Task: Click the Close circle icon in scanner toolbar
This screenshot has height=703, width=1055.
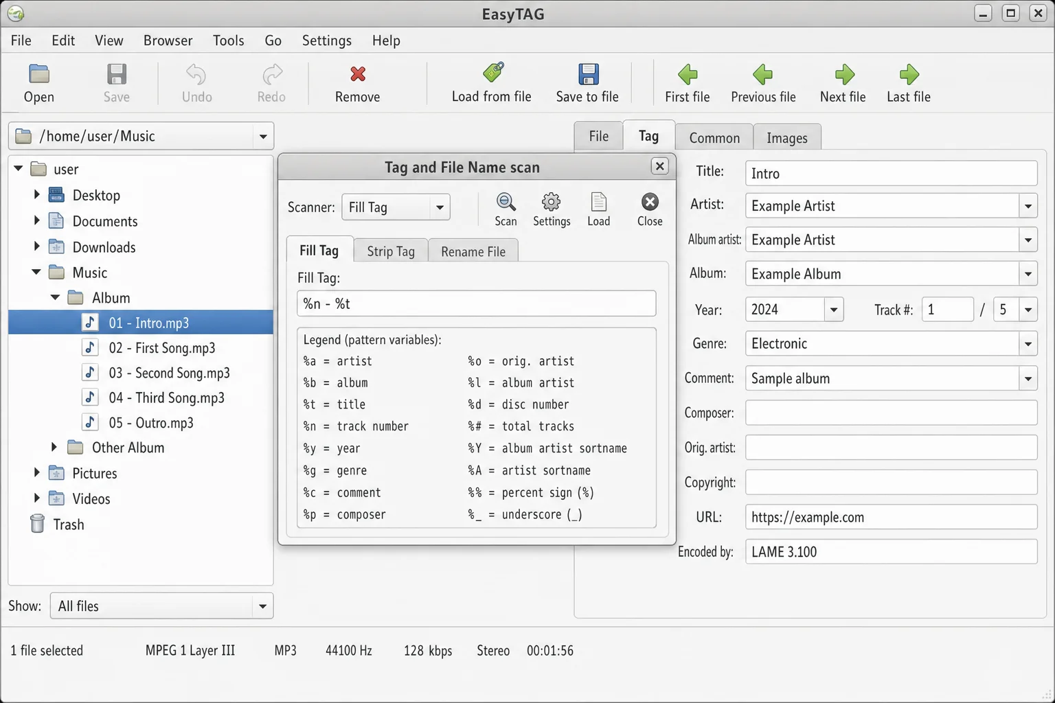Action: pos(650,202)
